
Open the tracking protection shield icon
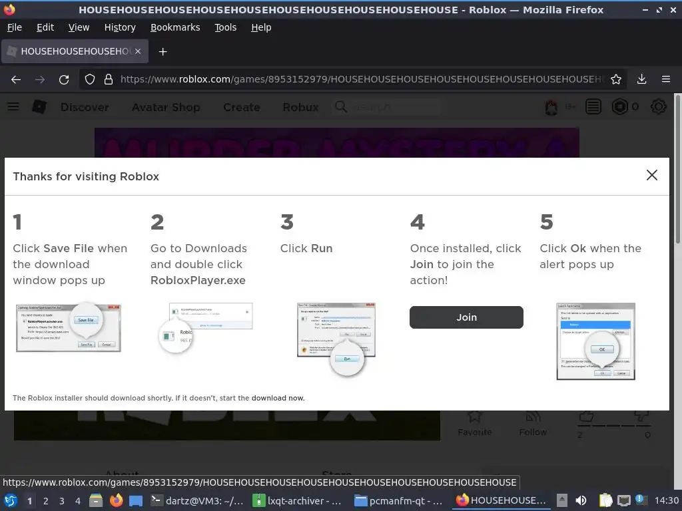(x=90, y=79)
